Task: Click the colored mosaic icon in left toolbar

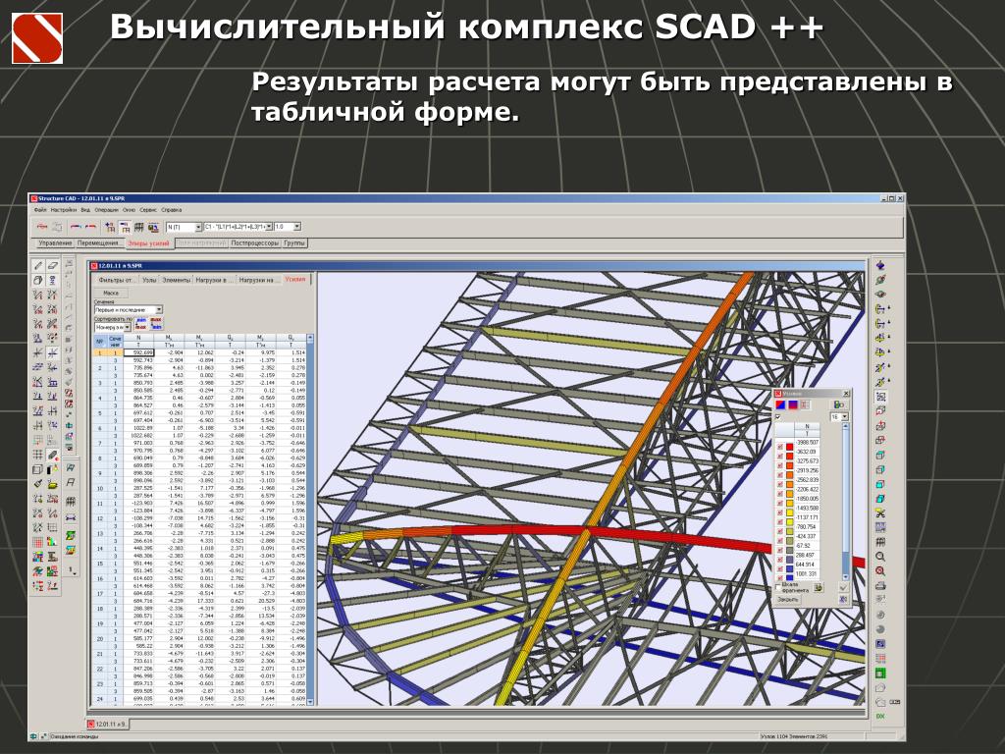Action: (x=38, y=557)
